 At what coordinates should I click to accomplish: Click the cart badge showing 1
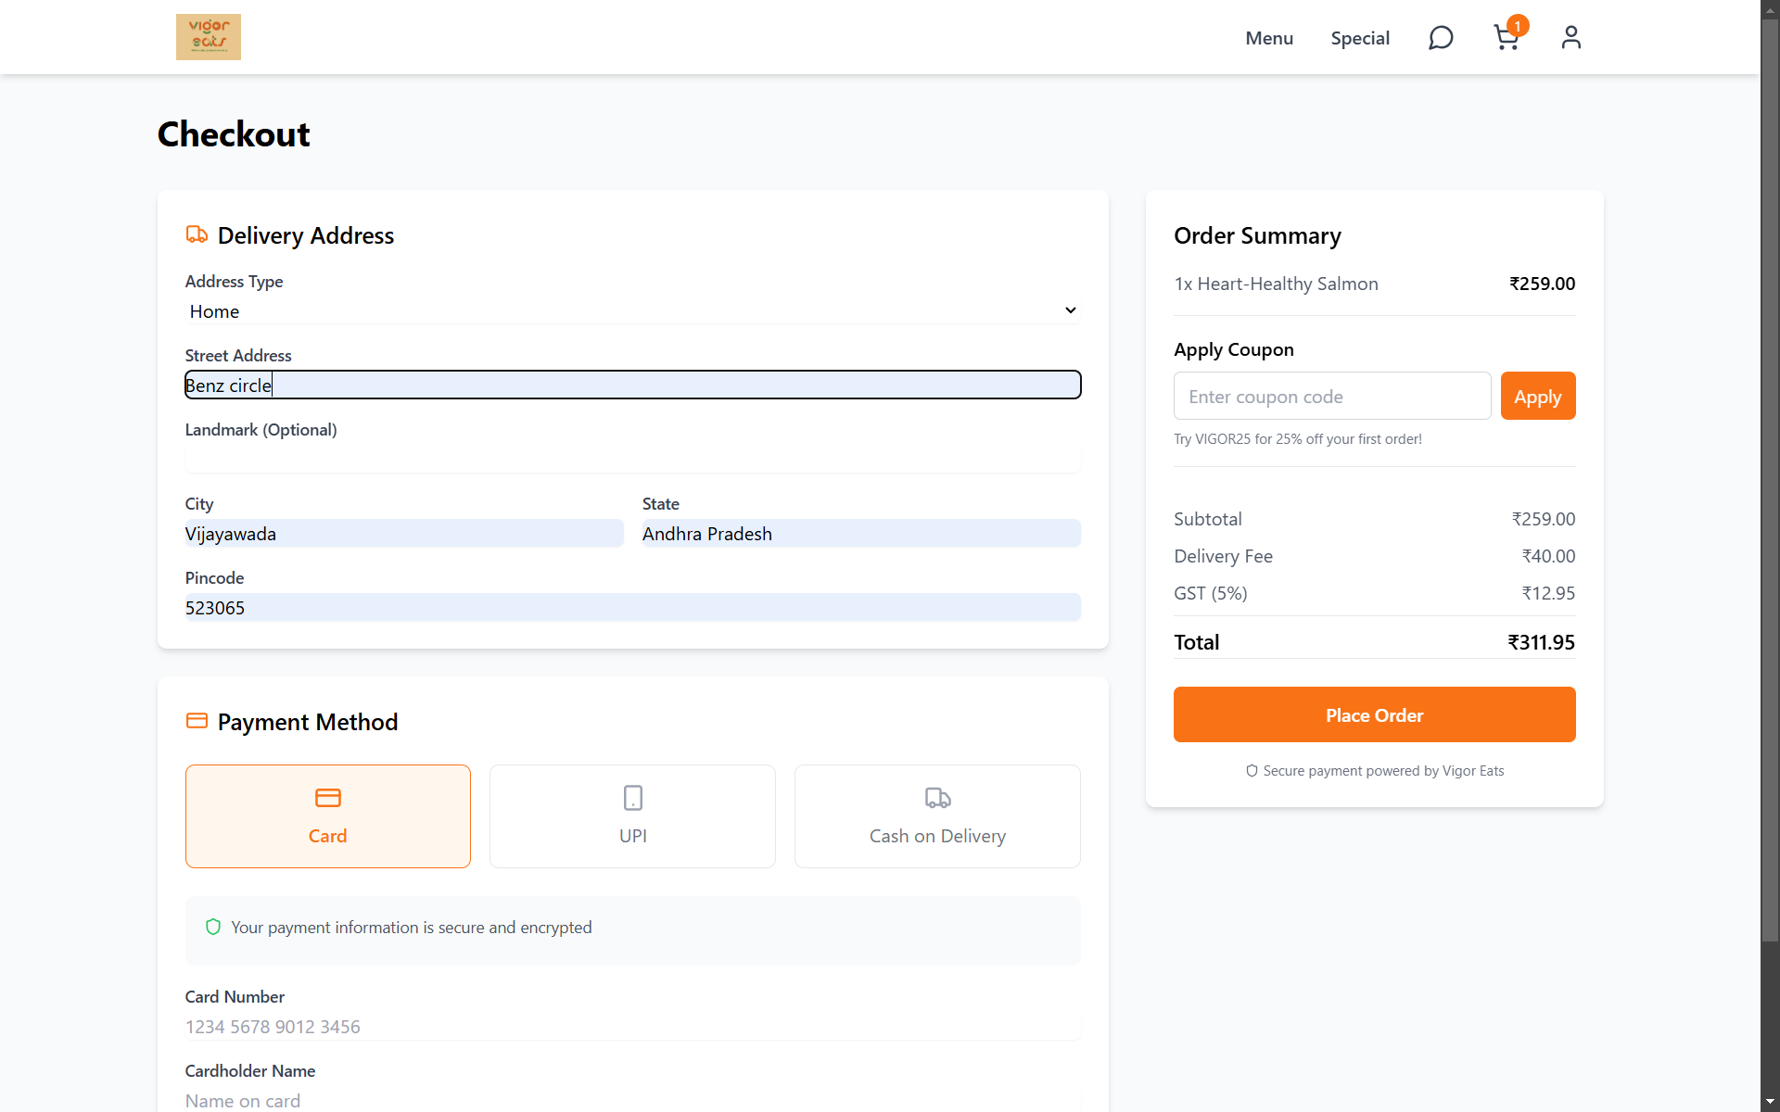click(1518, 25)
